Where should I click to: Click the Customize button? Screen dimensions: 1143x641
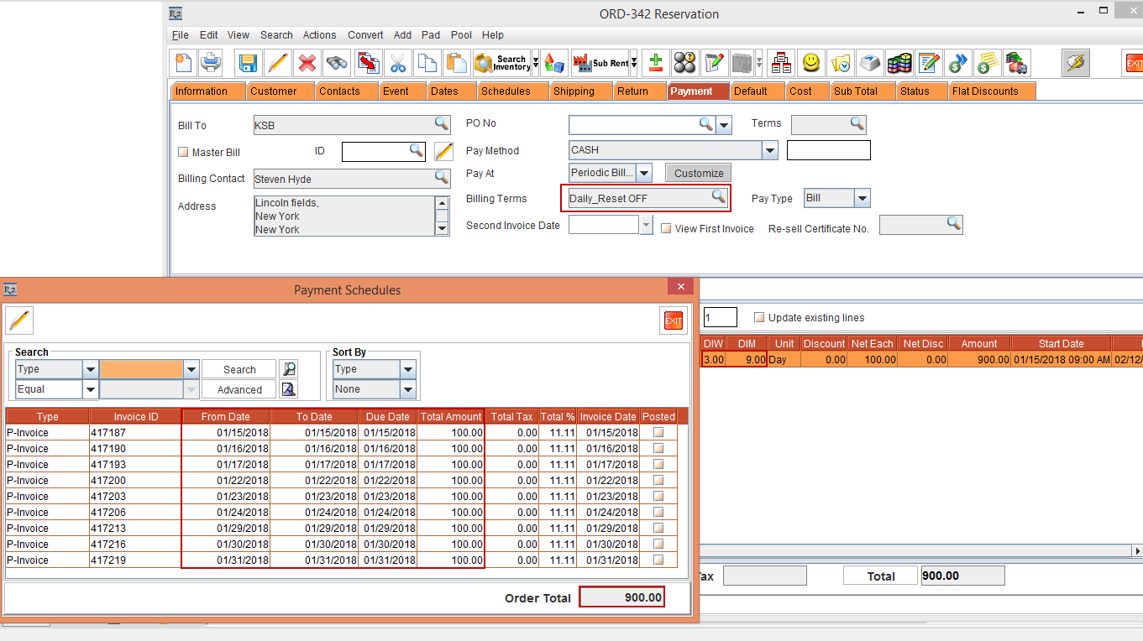coord(699,173)
